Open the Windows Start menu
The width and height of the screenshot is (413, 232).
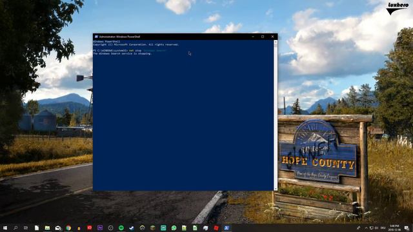tap(5, 227)
